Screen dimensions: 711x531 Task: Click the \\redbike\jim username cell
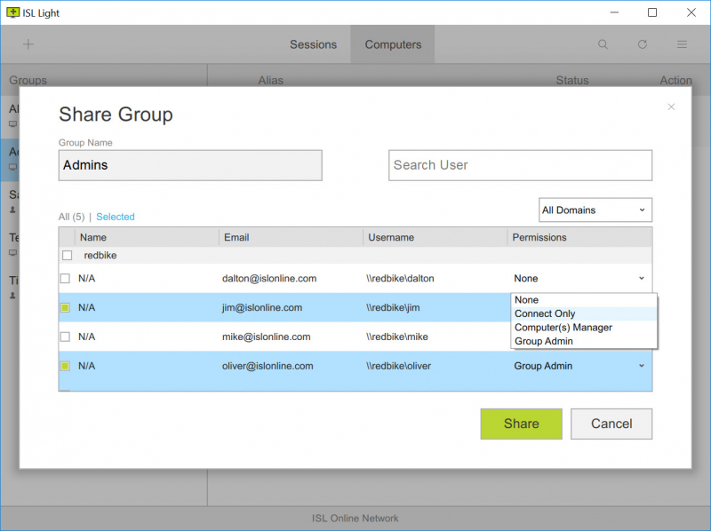click(x=393, y=307)
